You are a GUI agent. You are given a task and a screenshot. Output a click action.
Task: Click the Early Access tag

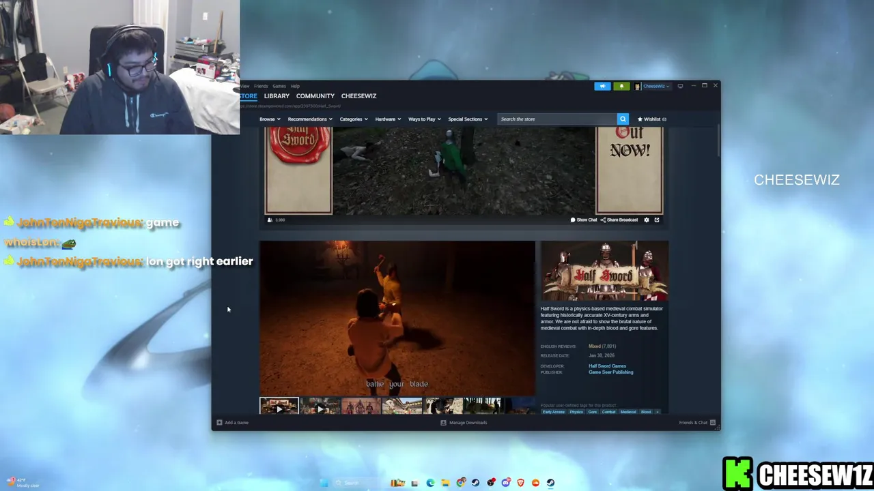[554, 412]
